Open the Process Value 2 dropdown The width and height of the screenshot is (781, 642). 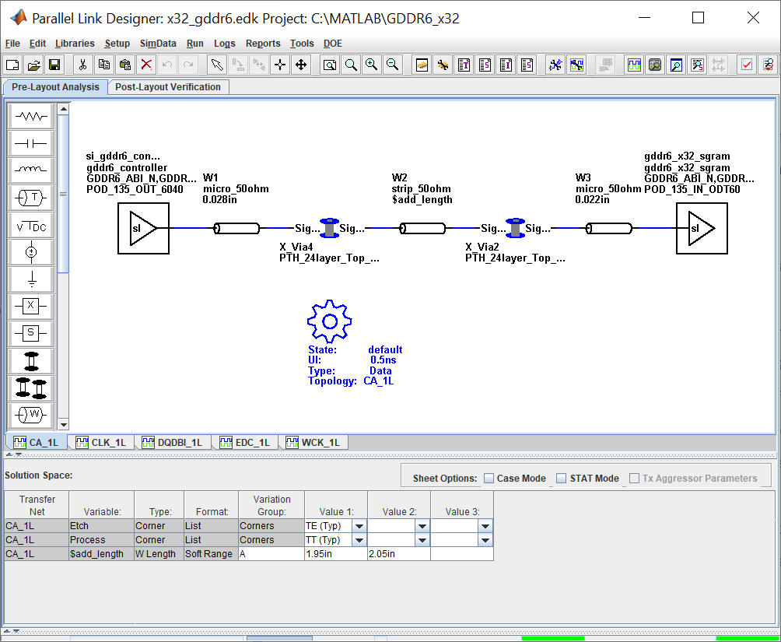422,540
